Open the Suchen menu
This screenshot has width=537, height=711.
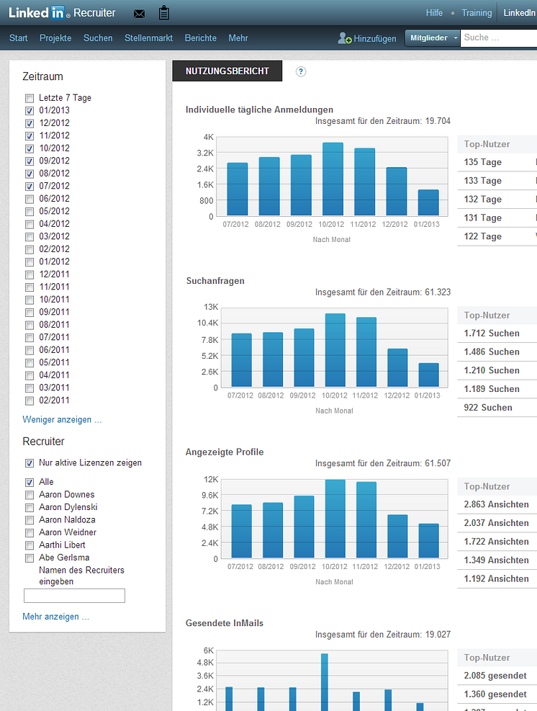(98, 38)
